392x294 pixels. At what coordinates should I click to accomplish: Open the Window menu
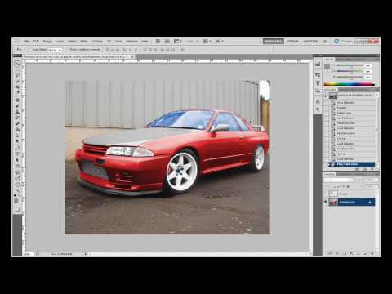(x=131, y=42)
